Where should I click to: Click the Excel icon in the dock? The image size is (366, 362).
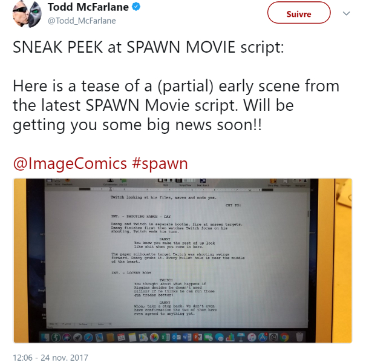click(x=166, y=337)
